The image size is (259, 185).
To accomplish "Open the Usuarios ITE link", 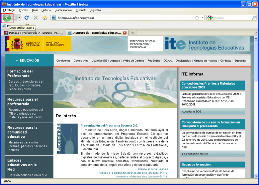I will tap(99, 61).
